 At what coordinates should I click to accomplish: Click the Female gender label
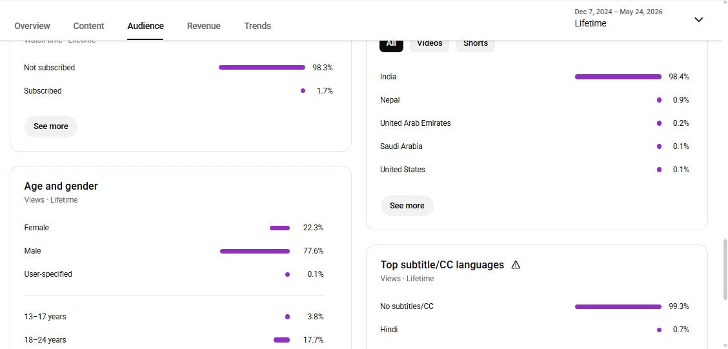(36, 228)
